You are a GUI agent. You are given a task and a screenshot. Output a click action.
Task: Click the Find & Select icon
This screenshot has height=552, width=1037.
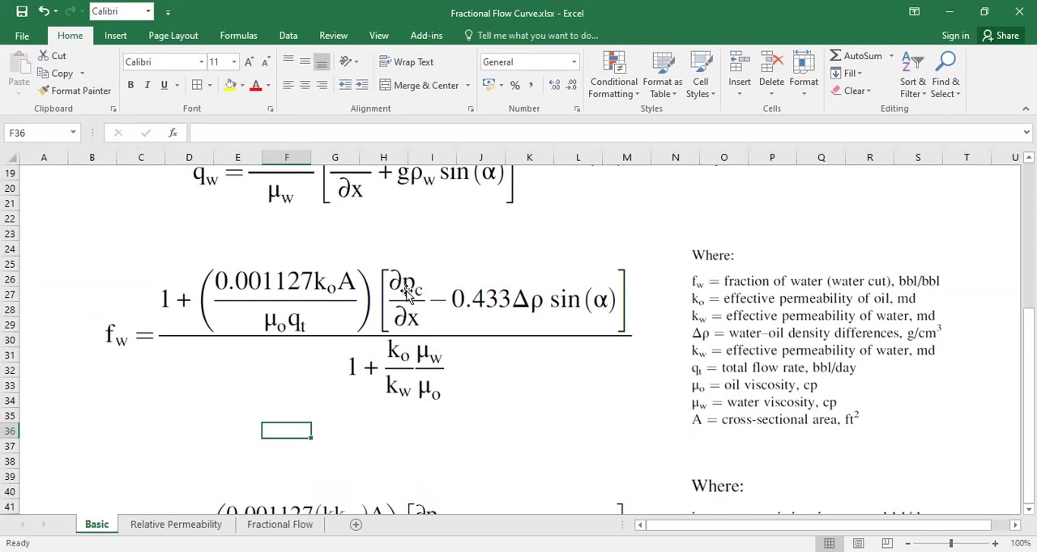(x=945, y=74)
